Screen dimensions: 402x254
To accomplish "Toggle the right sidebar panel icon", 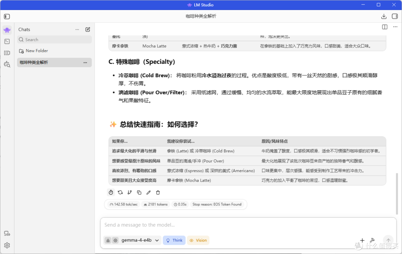I will 395,16.
